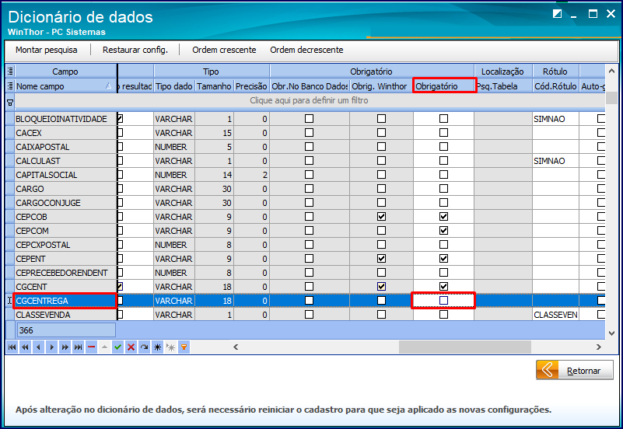
Task: Click the Tamanho column header
Action: (x=214, y=86)
